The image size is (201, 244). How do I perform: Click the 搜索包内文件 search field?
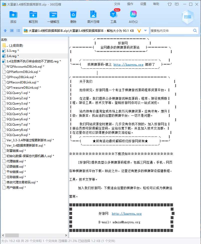(x=171, y=31)
